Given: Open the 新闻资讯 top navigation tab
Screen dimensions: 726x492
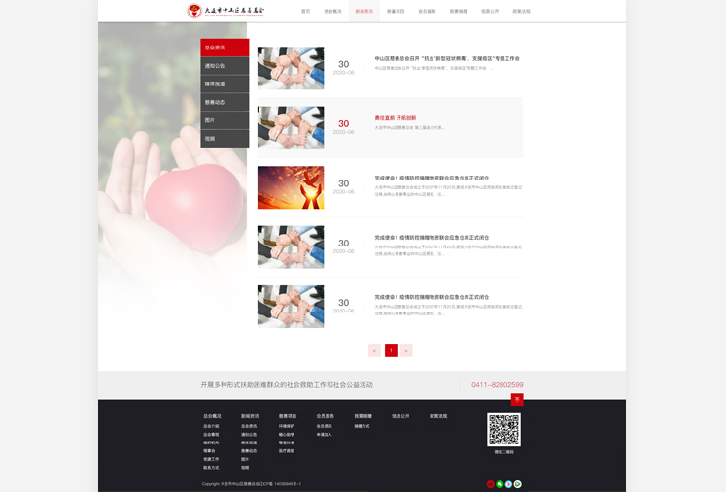Looking at the screenshot, I should [363, 11].
